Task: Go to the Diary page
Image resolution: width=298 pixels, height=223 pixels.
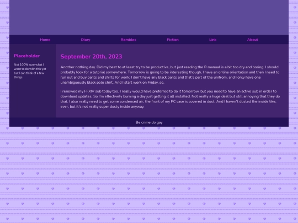Action: pos(86,40)
